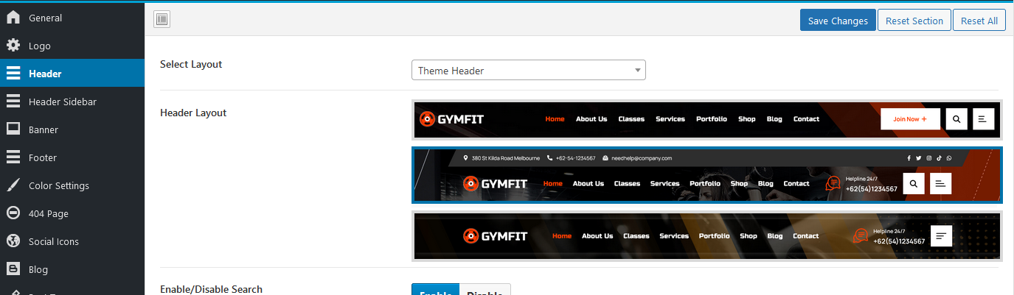Viewport: 1014px width, 295px height.
Task: Choose the first header layout with Join Now button
Action: coord(707,119)
